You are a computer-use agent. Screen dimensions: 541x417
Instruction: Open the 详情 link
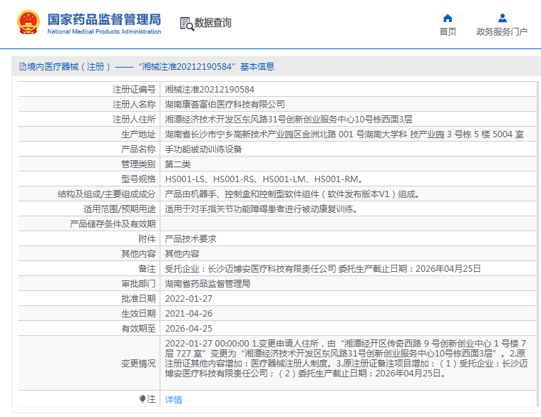[173, 399]
